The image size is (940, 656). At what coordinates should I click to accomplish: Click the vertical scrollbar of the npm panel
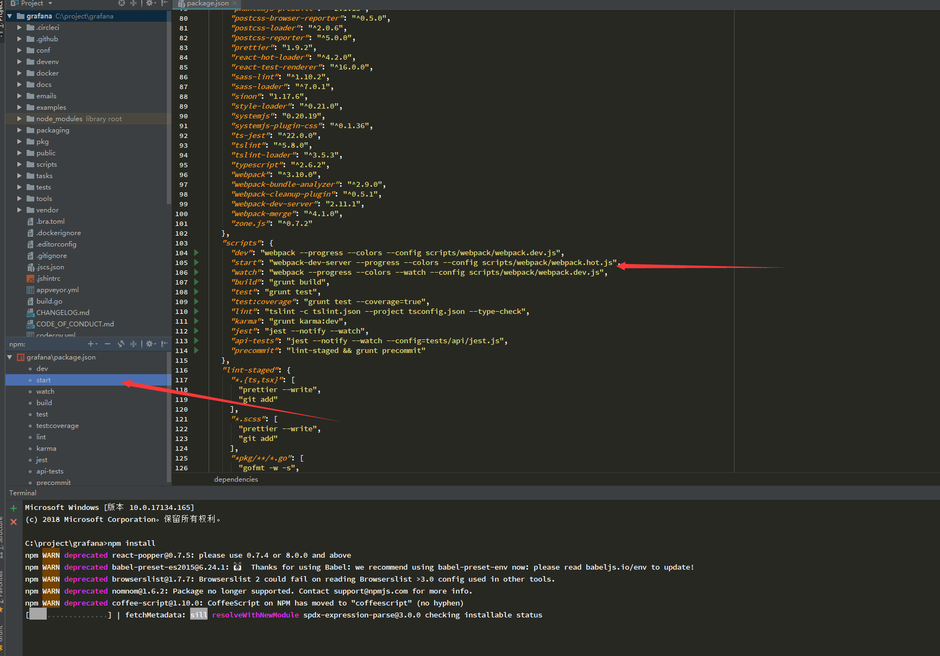(169, 417)
